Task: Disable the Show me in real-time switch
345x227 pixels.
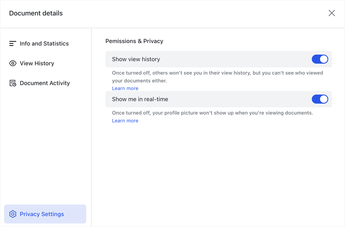Action: tap(320, 99)
